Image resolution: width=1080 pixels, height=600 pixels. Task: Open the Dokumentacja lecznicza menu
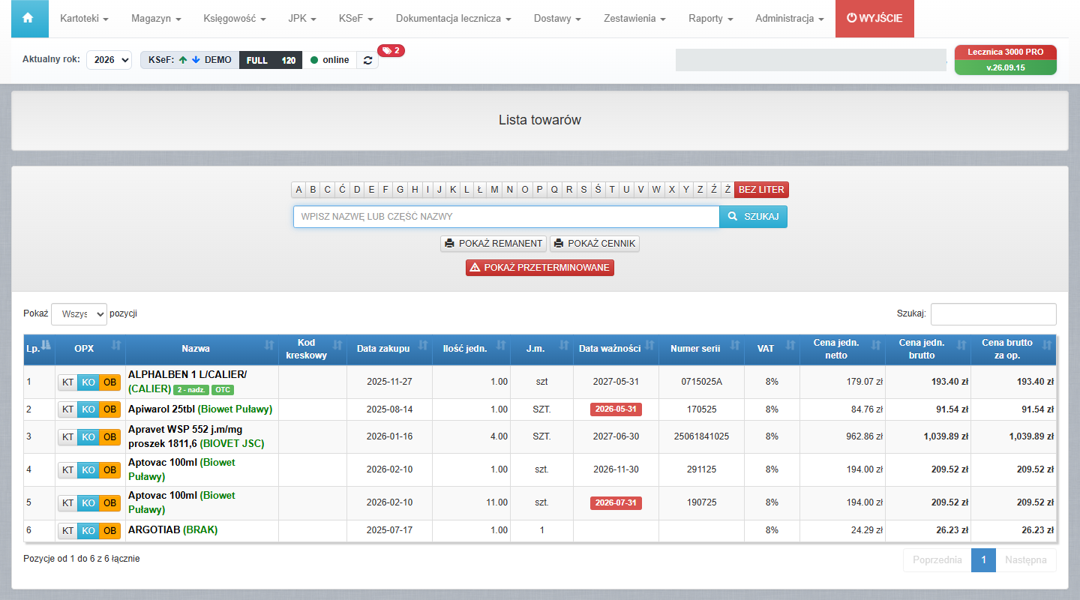click(454, 19)
